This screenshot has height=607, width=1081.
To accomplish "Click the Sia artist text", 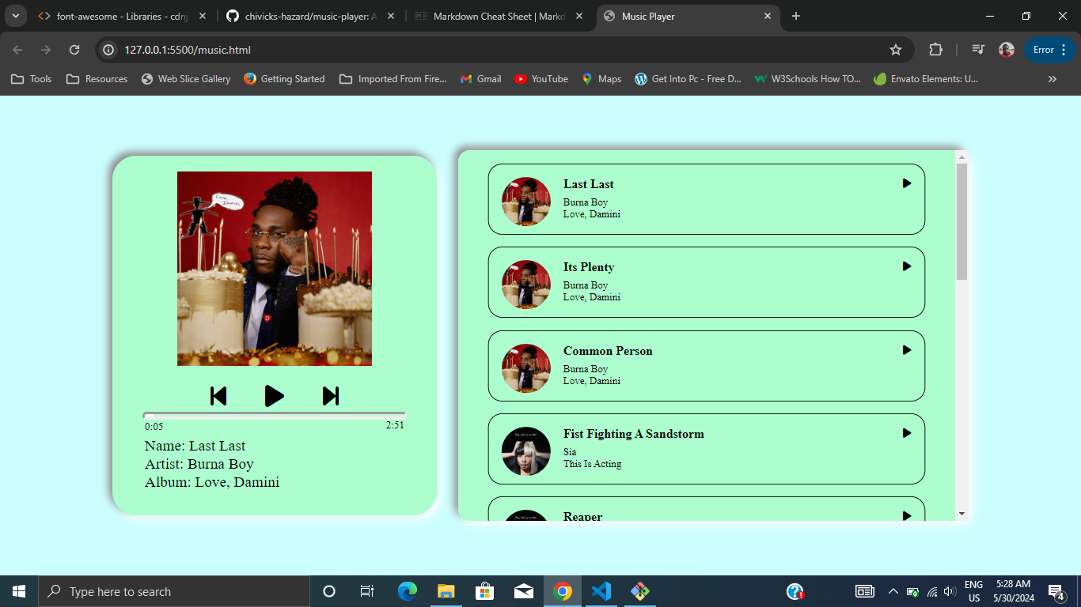I will (x=570, y=452).
